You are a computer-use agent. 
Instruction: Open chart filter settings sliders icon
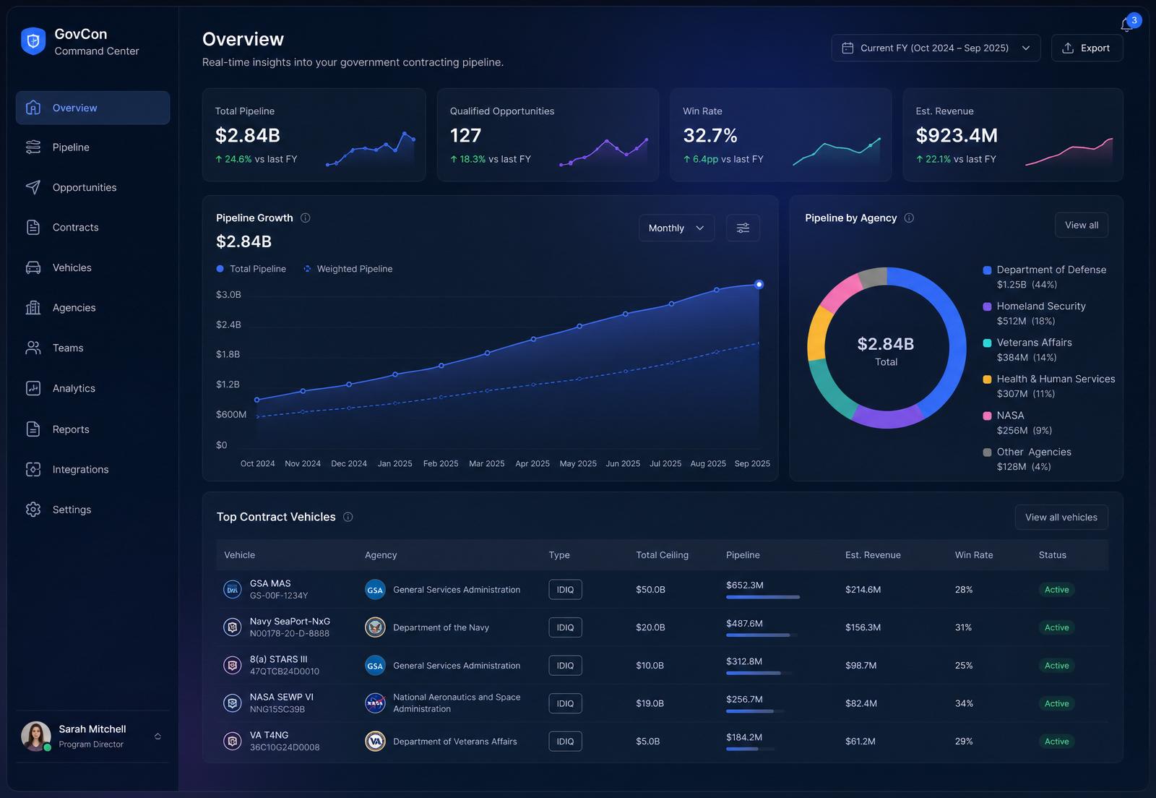(x=743, y=228)
